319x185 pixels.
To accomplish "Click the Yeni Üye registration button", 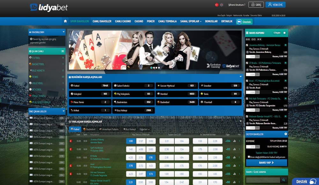I will point(275,5).
